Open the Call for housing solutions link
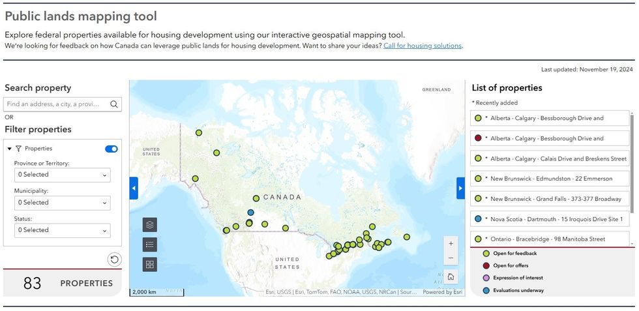Screen dimensions: 639x311 click(423, 46)
